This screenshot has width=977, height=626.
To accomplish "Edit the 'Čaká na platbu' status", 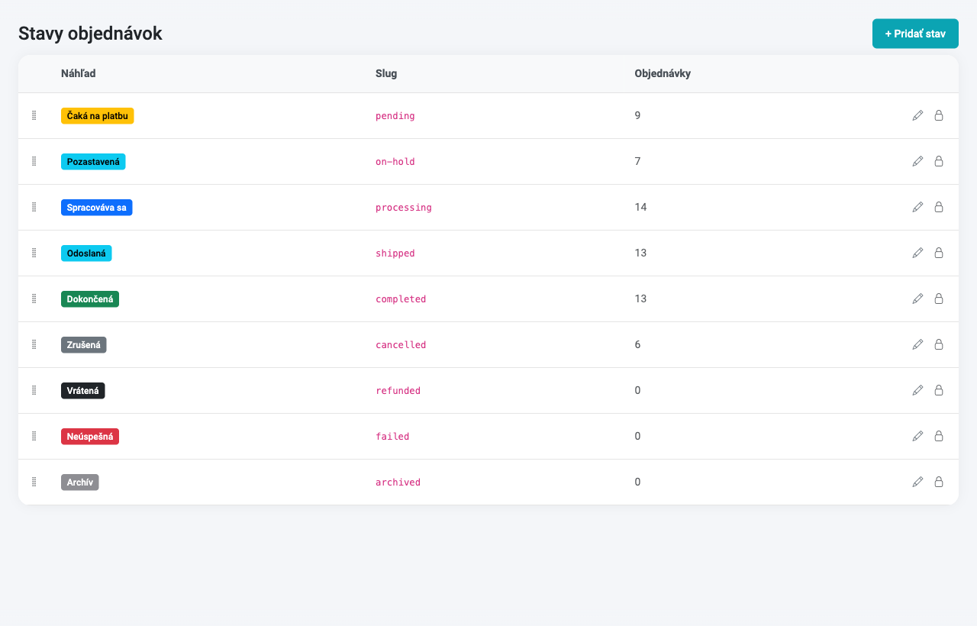I will (917, 115).
